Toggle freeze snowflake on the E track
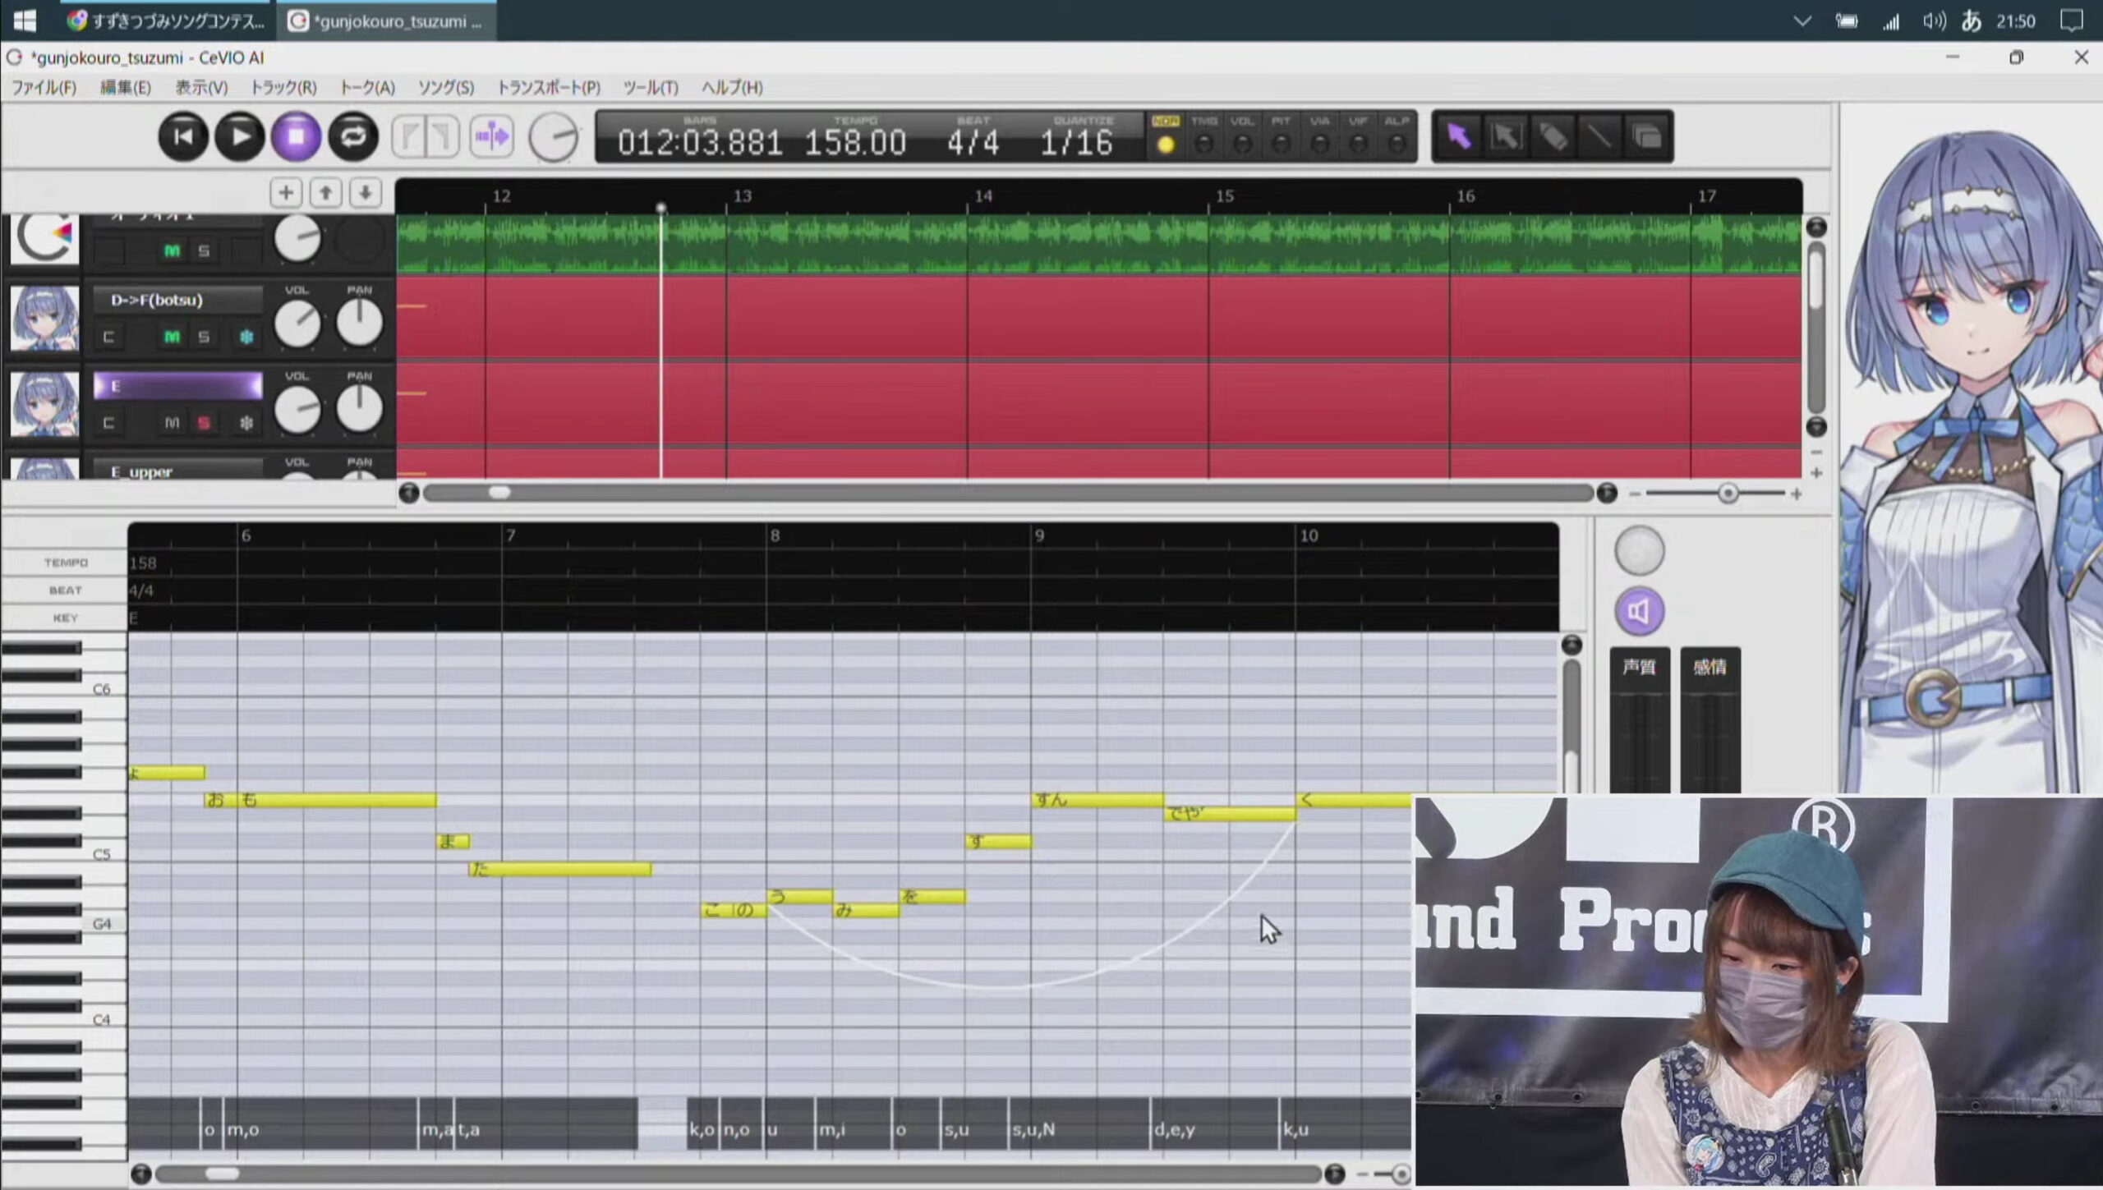Image resolution: width=2103 pixels, height=1190 pixels. pyautogui.click(x=246, y=423)
